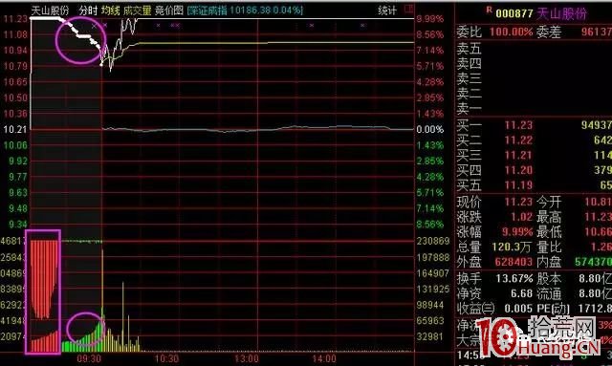Viewport: 612px width, 366px height.
Task: Click the 涨幅 9.99% value in quote panel
Action: (517, 232)
